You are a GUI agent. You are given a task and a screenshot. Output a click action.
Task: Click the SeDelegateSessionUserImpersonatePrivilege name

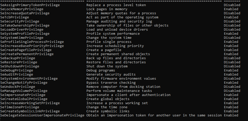[x=42, y=115]
